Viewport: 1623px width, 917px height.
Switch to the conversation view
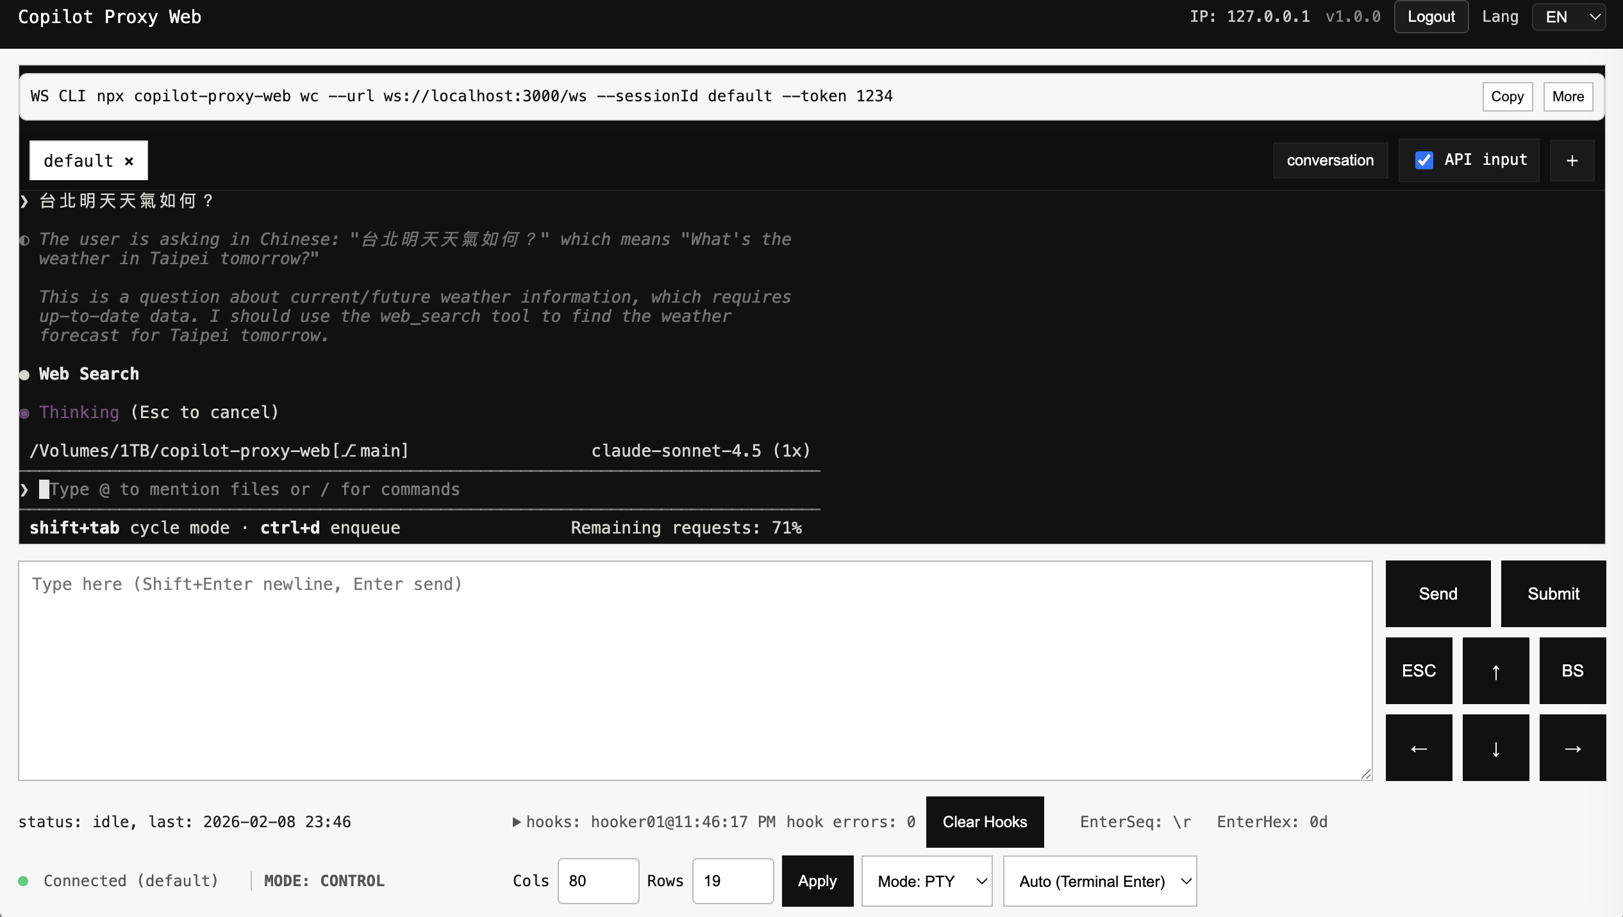tap(1329, 160)
